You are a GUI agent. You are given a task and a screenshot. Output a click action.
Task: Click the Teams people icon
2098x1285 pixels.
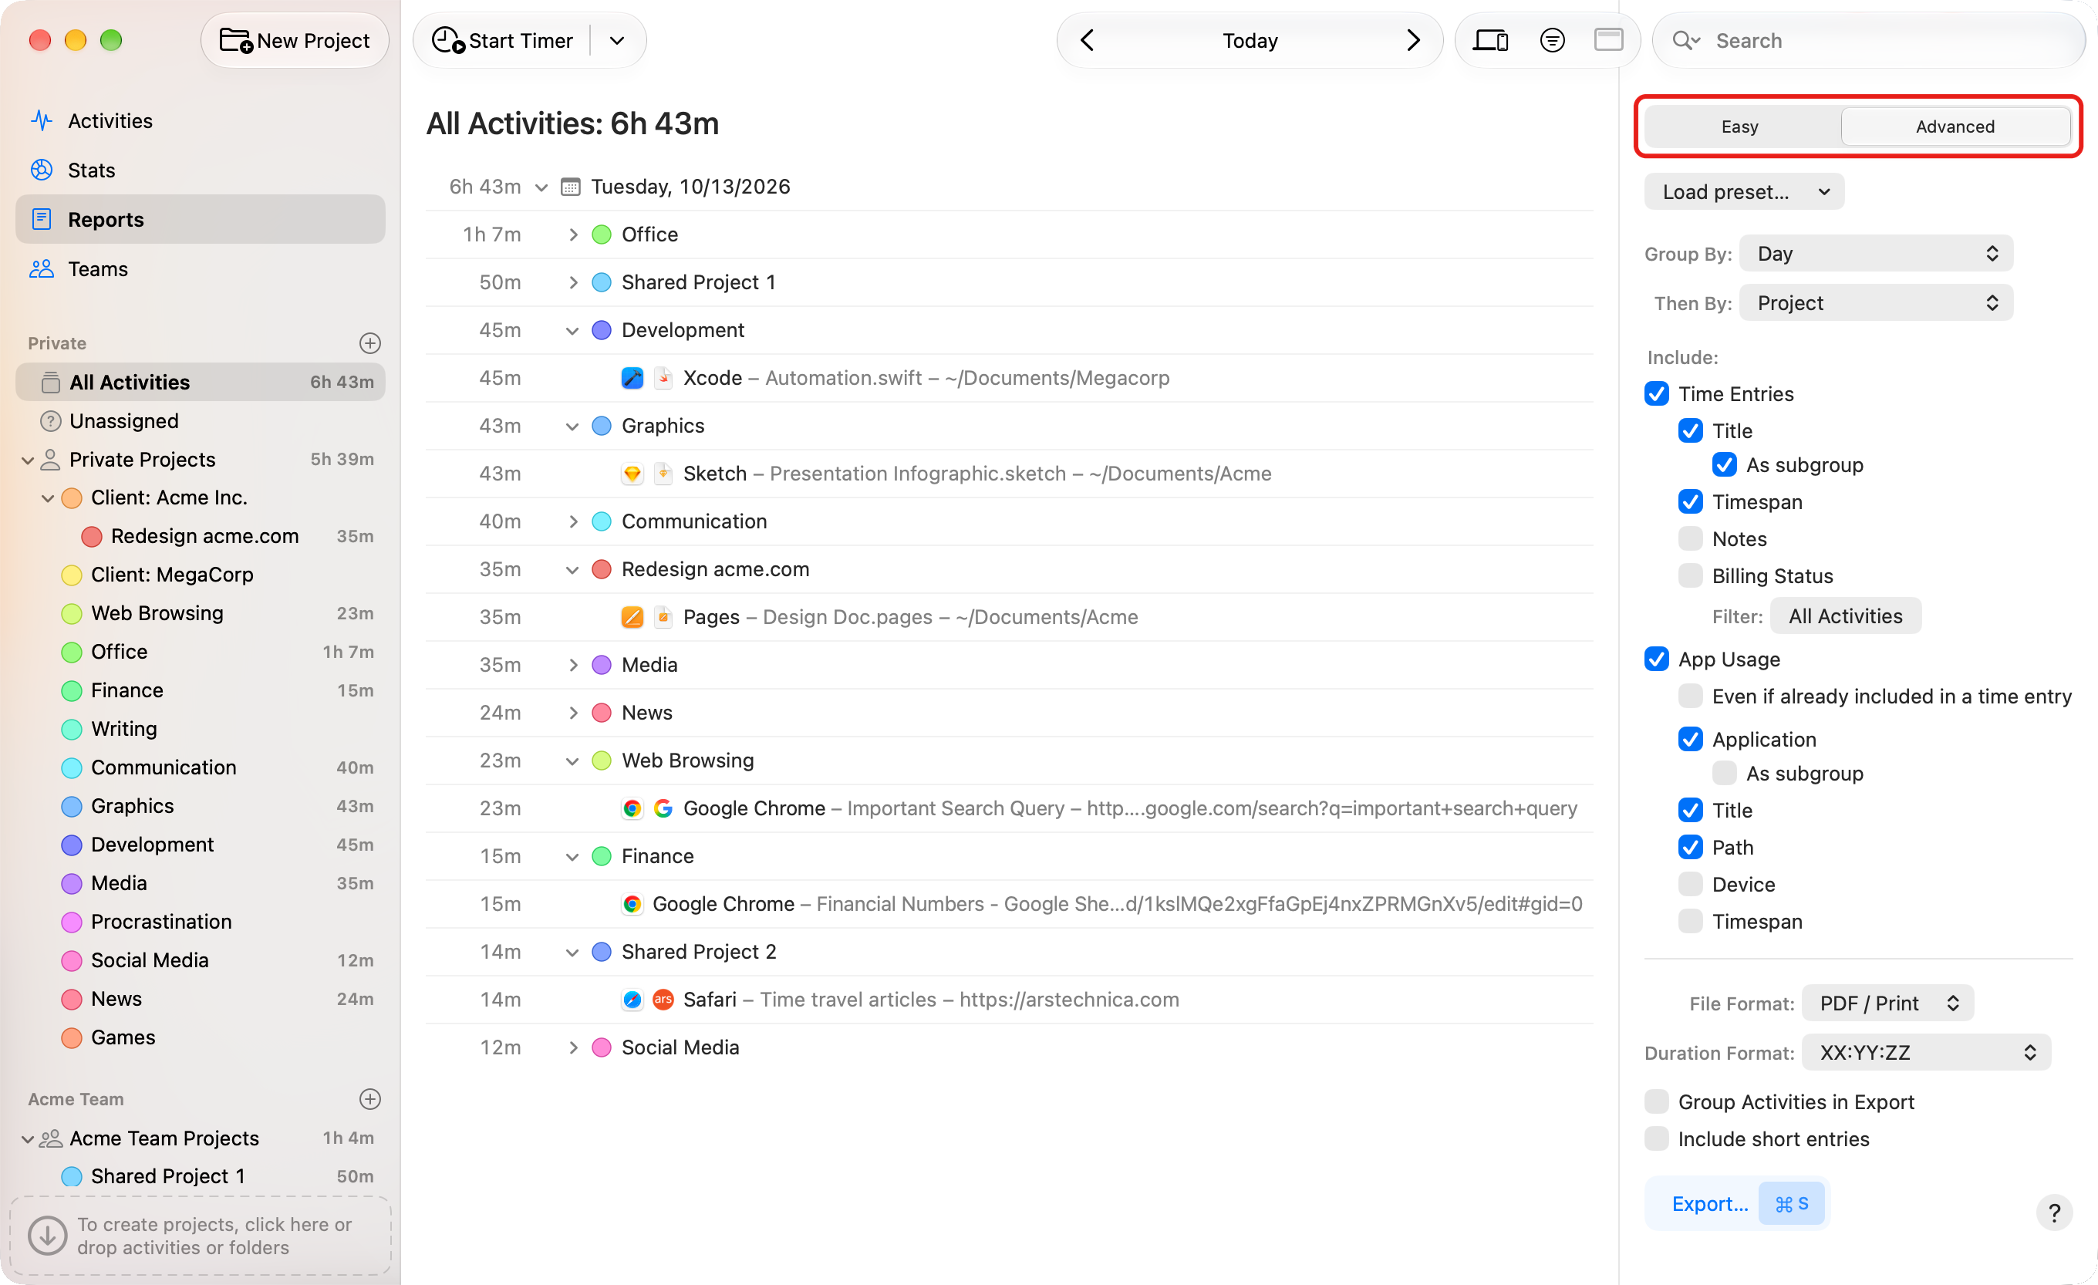(42, 268)
